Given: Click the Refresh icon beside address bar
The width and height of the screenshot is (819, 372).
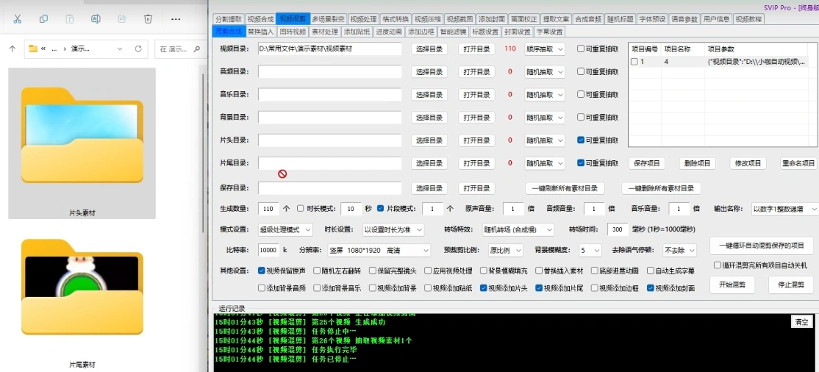Looking at the screenshot, I should (137, 49).
